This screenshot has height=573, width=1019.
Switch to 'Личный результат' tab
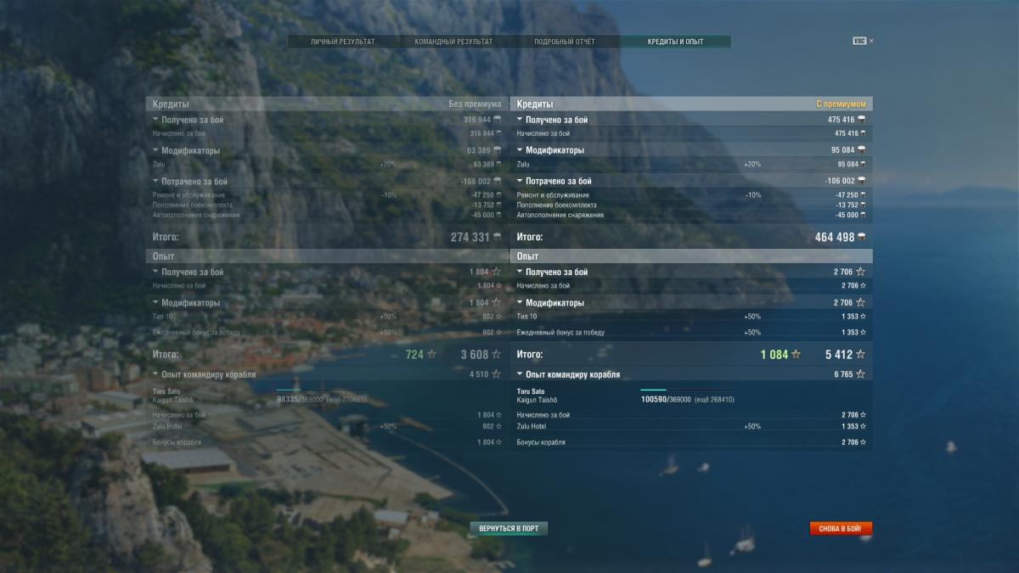coord(342,42)
